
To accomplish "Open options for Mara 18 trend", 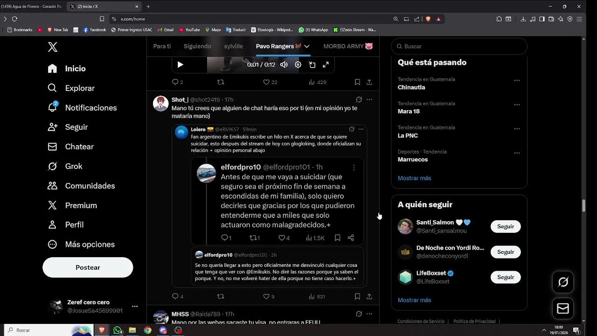I will click(x=517, y=105).
